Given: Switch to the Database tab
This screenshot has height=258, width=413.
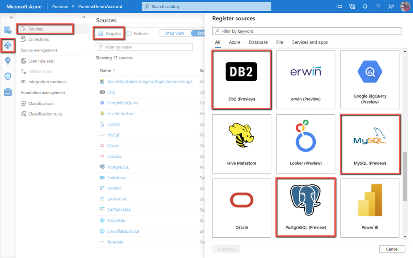Looking at the screenshot, I should pos(258,42).
